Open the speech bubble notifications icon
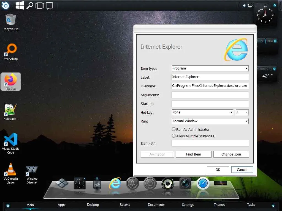 [x=49, y=6]
